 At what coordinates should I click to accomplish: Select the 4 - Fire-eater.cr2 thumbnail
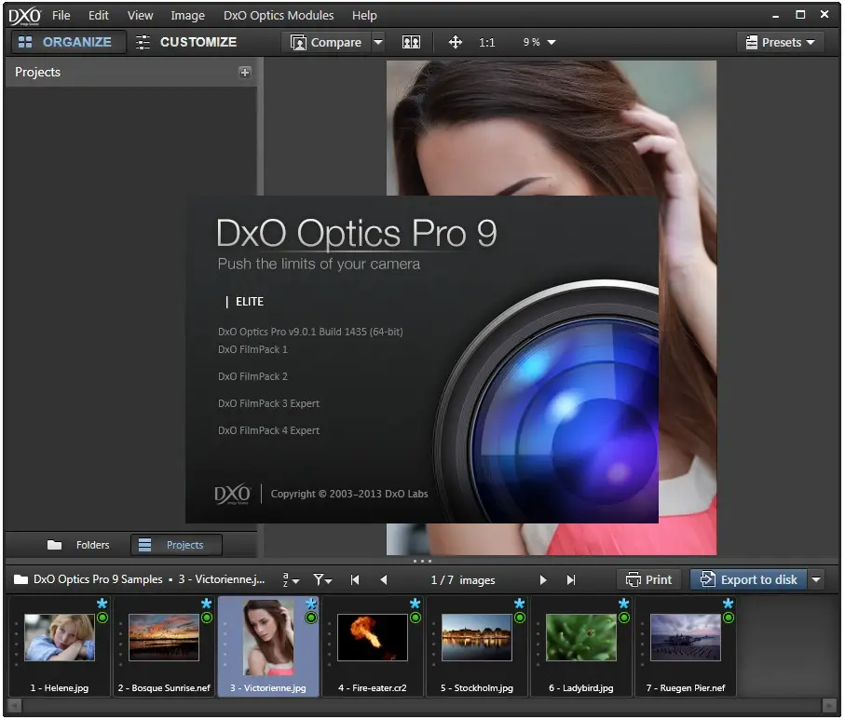[x=373, y=646]
